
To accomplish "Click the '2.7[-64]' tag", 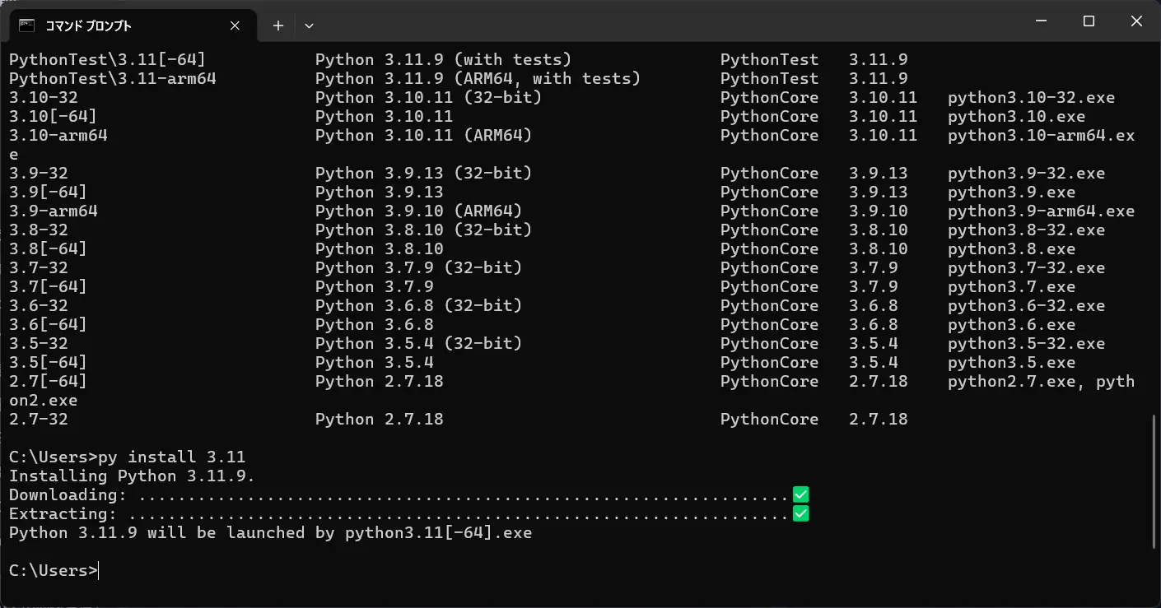I will point(48,381).
